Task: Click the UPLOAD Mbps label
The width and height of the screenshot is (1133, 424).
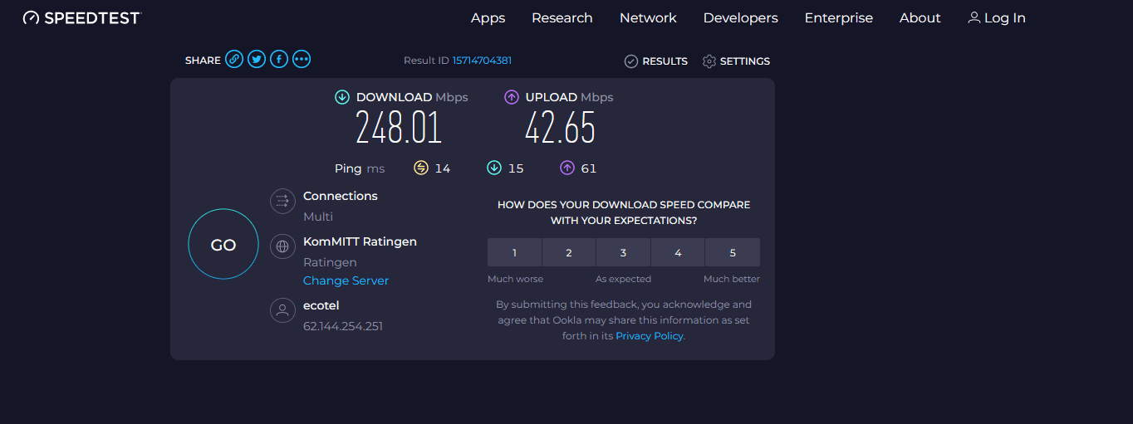Action: [x=569, y=97]
